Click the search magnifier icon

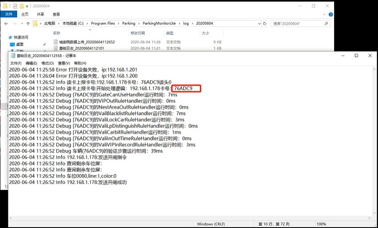tap(326, 24)
